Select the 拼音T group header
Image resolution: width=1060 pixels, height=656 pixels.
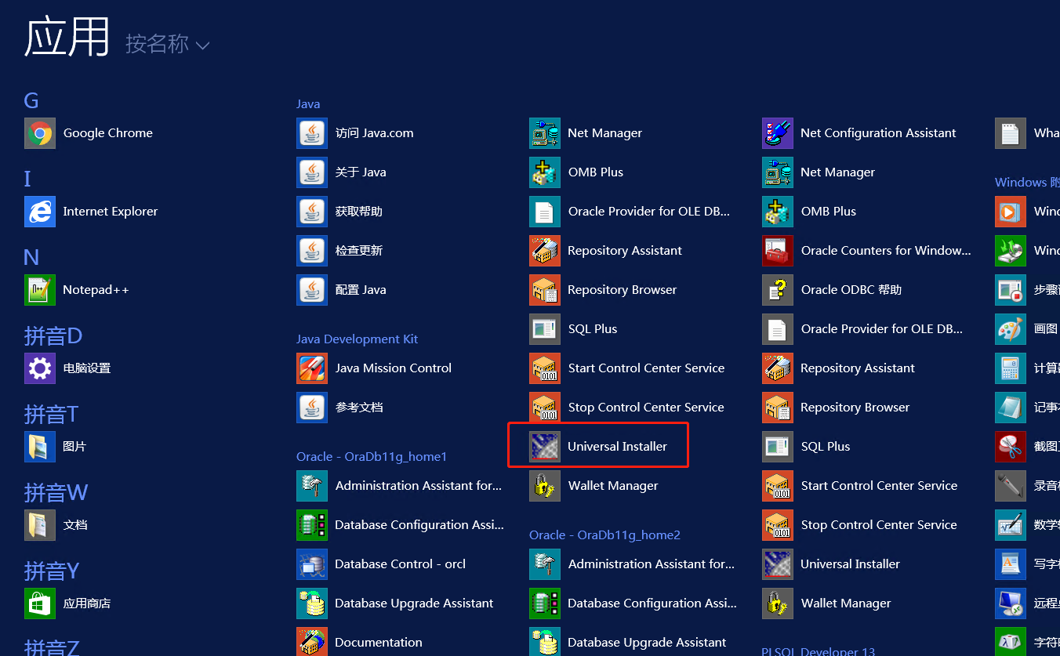[x=51, y=414]
